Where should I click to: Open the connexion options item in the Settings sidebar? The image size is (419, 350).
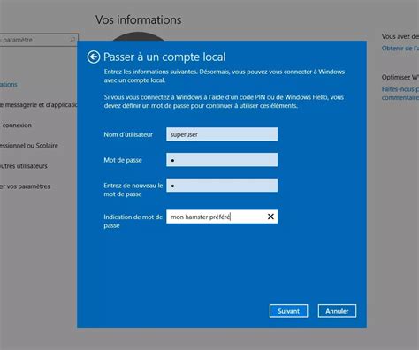pyautogui.click(x=16, y=126)
